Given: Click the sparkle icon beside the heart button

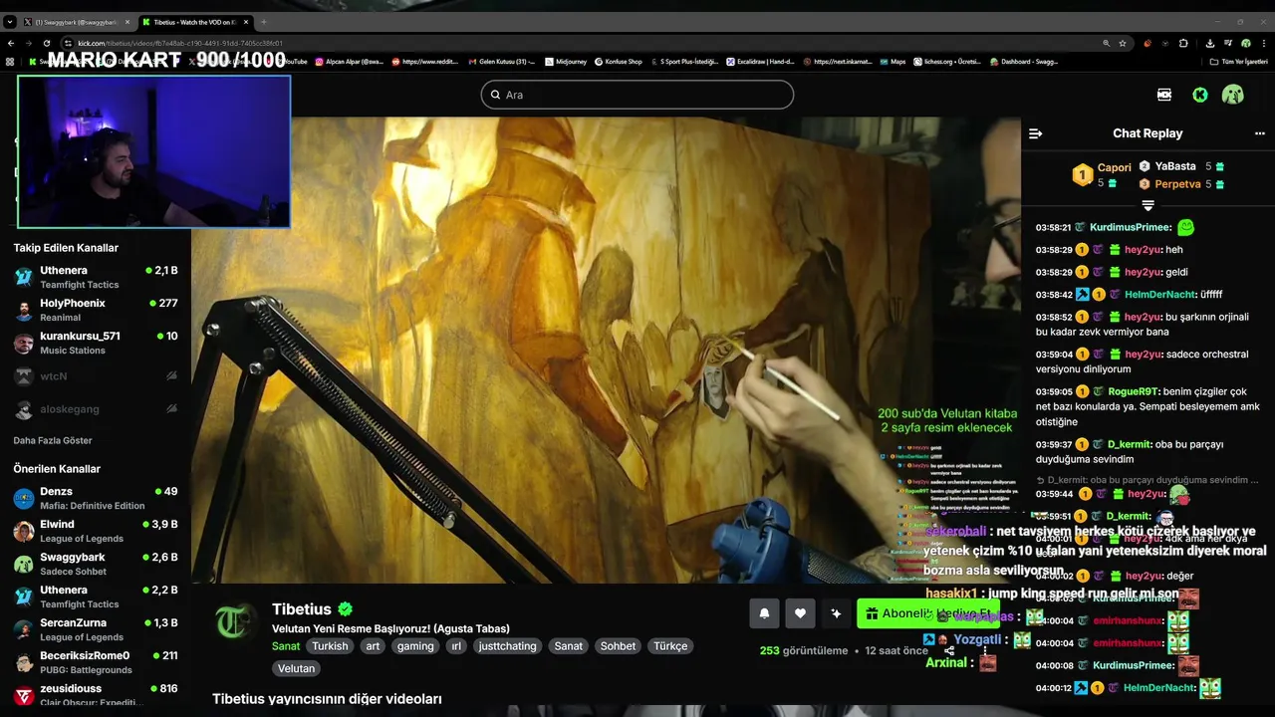Looking at the screenshot, I should point(836,613).
